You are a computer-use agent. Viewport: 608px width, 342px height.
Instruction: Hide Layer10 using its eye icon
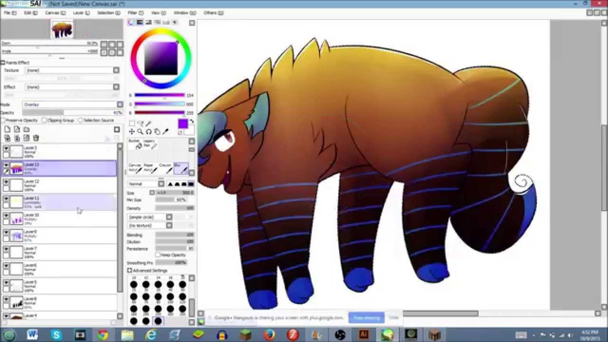pyautogui.click(x=6, y=216)
